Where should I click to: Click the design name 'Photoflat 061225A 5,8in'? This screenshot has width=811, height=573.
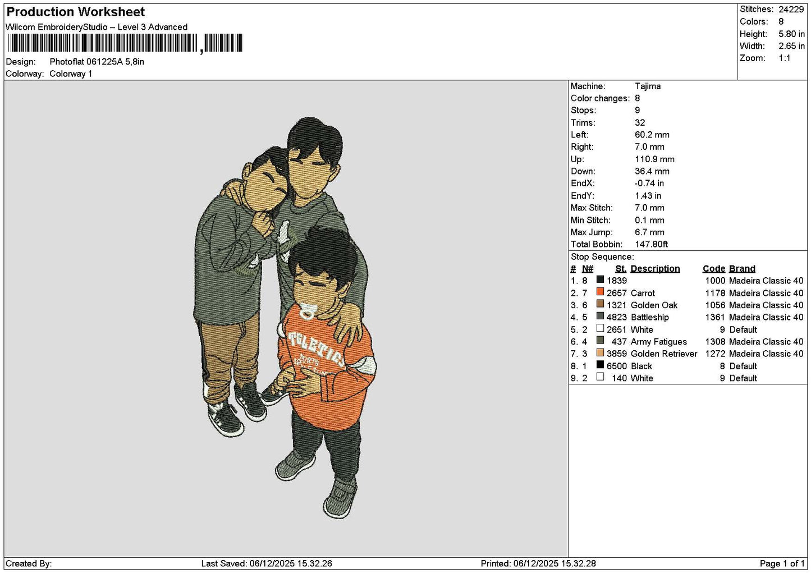pos(97,62)
